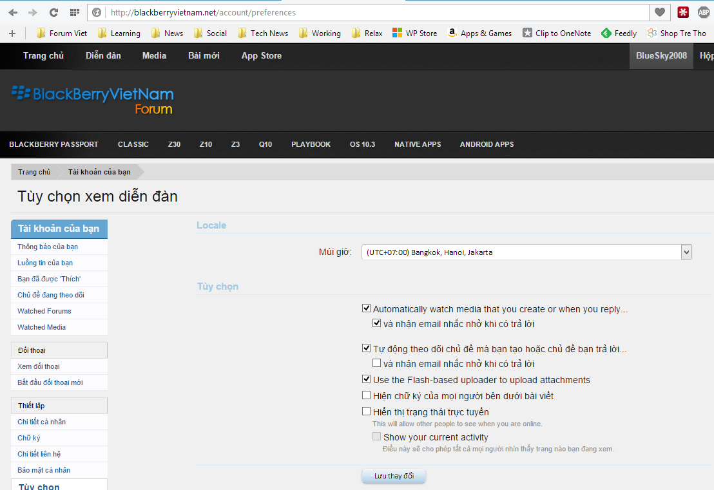Add a bookmark with the plus icon
The height and width of the screenshot is (490, 714).
pyautogui.click(x=12, y=33)
